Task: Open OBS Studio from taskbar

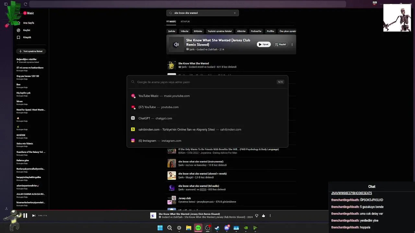Action: click(207, 228)
